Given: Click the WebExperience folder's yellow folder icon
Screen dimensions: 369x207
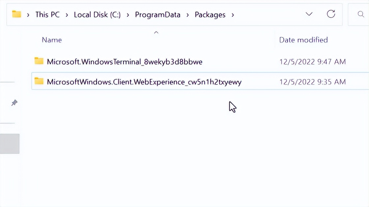Looking at the screenshot, I should pos(39,82).
